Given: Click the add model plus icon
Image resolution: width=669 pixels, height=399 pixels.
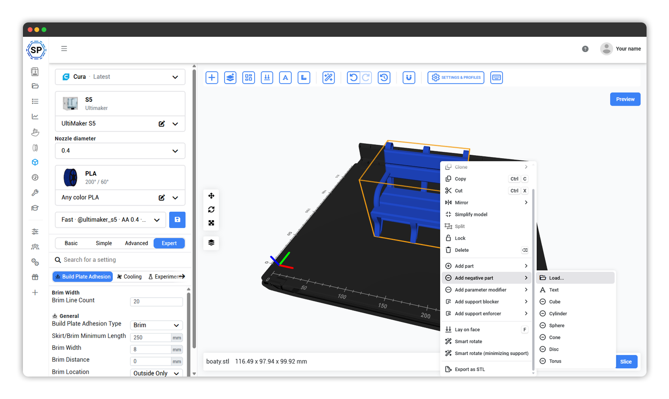Looking at the screenshot, I should [x=212, y=77].
